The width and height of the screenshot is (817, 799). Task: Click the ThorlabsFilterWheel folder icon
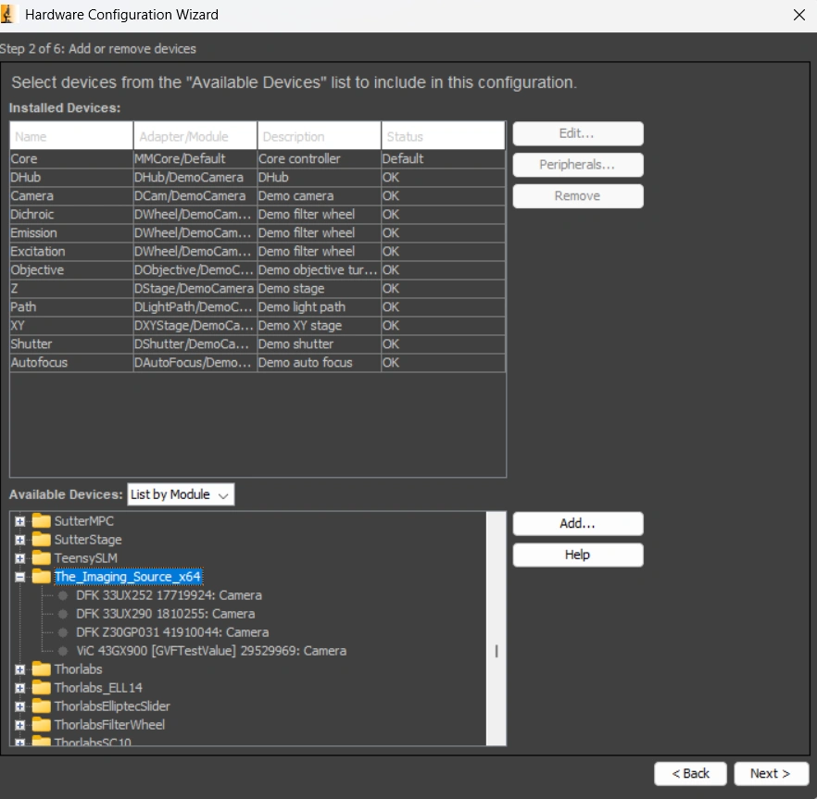point(42,725)
